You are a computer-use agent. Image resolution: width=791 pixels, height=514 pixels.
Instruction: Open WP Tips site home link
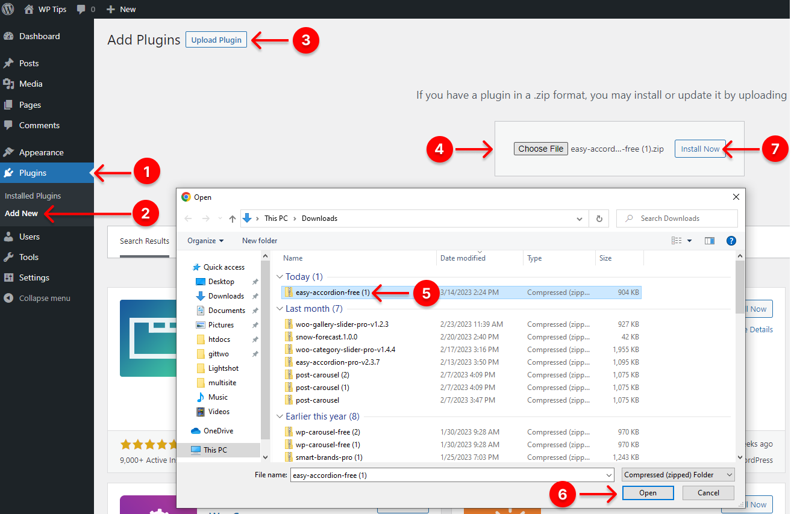tap(45, 9)
